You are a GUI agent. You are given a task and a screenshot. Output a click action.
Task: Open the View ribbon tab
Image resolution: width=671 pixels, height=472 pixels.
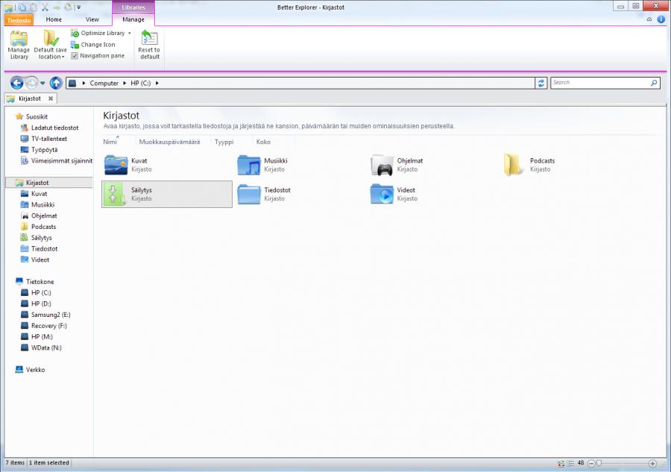coord(92,19)
